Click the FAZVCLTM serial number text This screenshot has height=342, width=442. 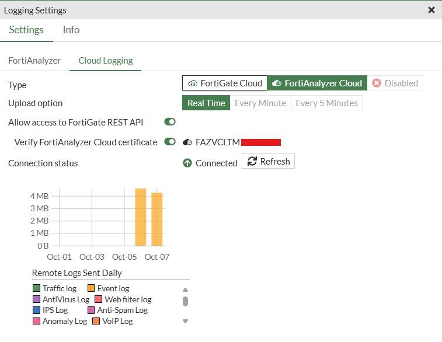(x=218, y=142)
